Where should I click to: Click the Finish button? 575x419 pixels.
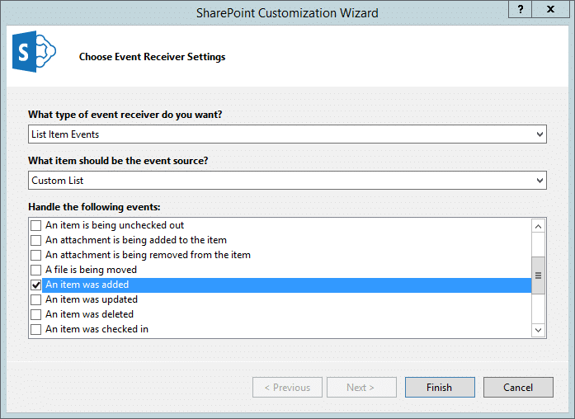pyautogui.click(x=440, y=387)
